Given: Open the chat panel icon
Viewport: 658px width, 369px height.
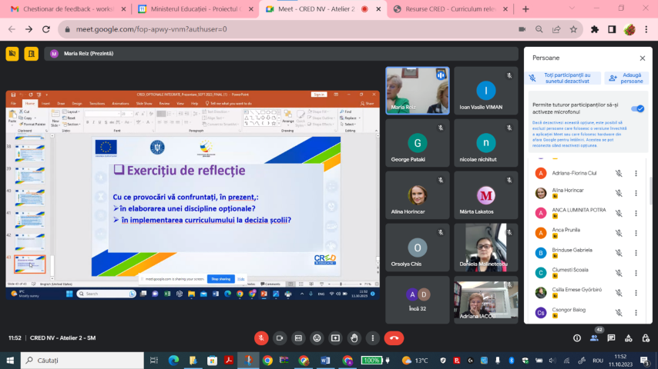Looking at the screenshot, I should pyautogui.click(x=612, y=338).
